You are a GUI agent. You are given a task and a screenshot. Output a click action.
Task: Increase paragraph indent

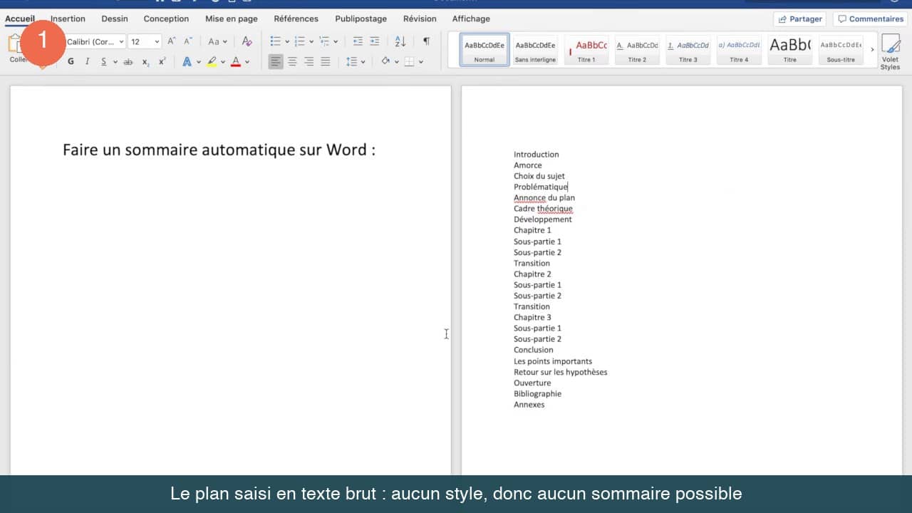[375, 41]
